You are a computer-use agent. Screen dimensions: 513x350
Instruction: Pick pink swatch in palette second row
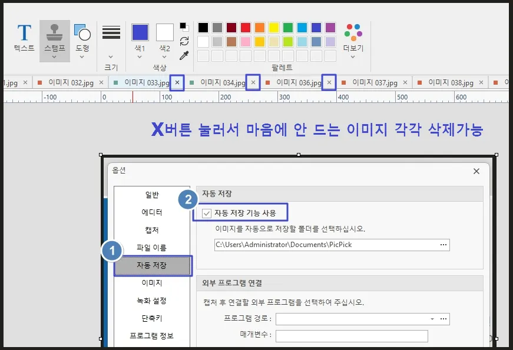click(246, 42)
